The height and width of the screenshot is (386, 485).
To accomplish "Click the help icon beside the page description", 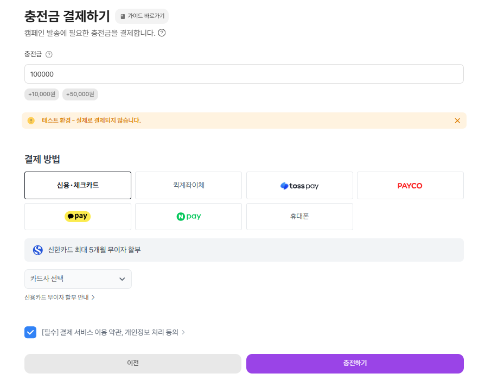I will click(162, 33).
